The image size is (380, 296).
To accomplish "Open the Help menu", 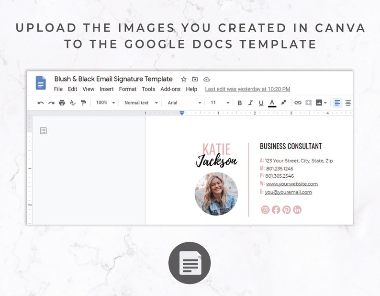I will pyautogui.click(x=191, y=89).
